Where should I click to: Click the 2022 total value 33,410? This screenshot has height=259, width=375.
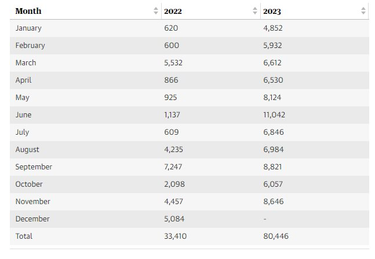(176, 236)
